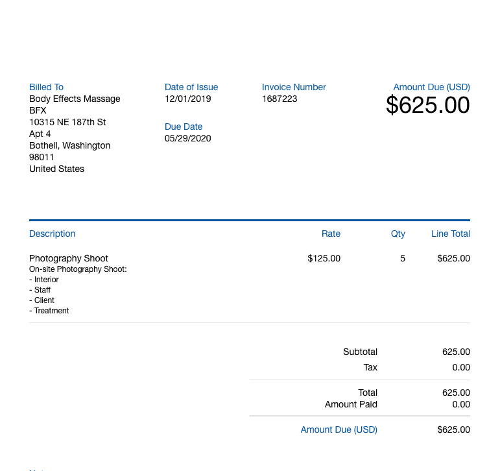Click the quantity value 5
The width and height of the screenshot is (500, 471).
pos(403,258)
